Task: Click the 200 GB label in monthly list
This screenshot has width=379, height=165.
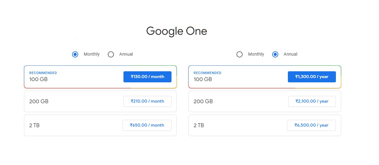Action: tap(39, 101)
